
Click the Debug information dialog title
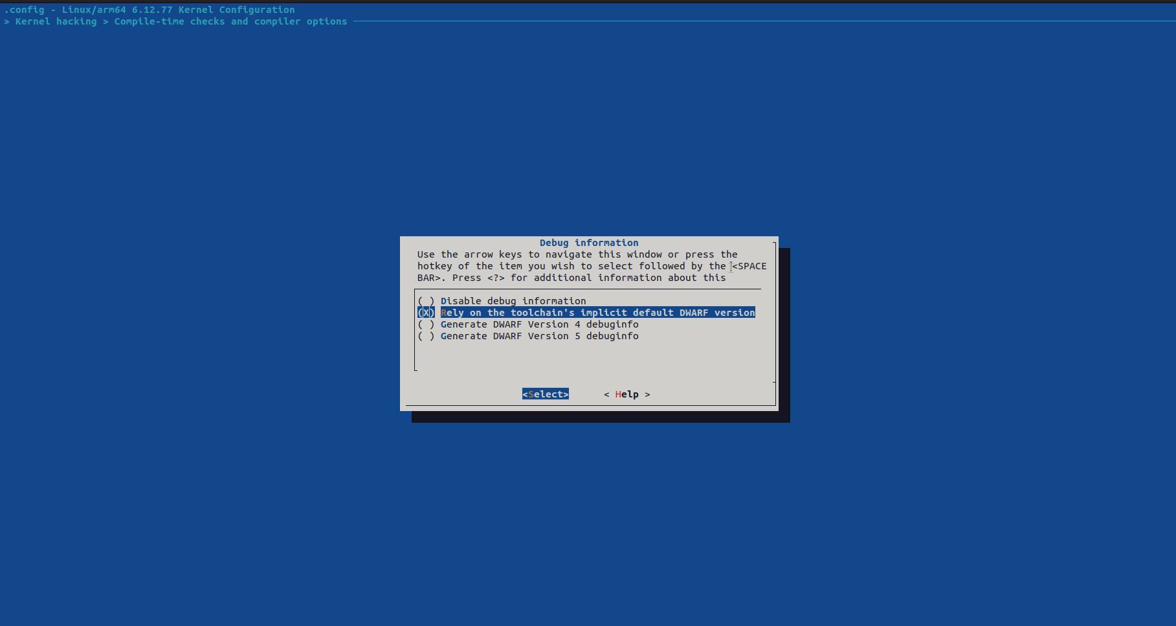tap(589, 243)
